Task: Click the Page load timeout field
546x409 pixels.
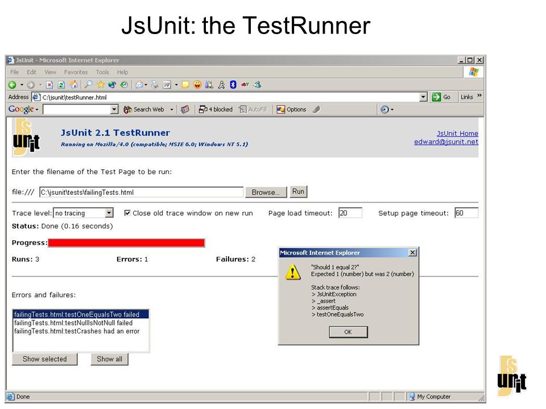Action: pyautogui.click(x=350, y=213)
